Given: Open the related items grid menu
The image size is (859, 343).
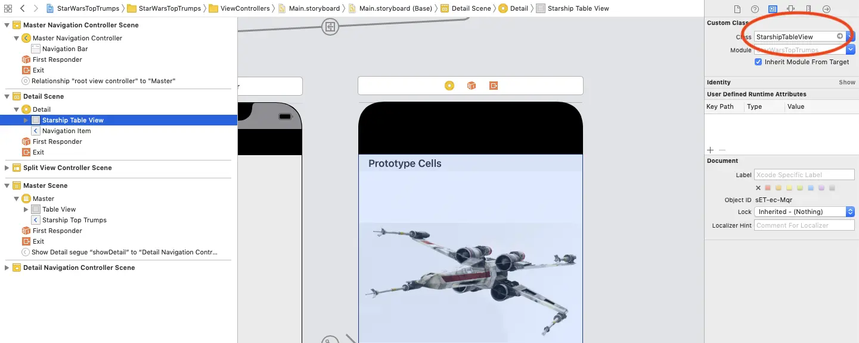Looking at the screenshot, I should (8, 8).
